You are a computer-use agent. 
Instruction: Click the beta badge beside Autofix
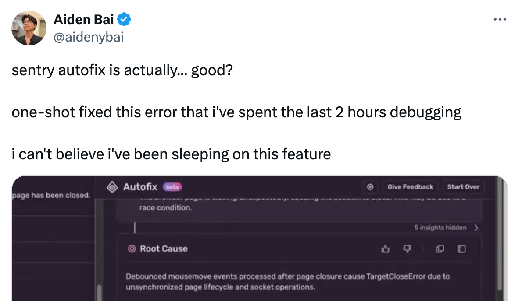pos(172,186)
